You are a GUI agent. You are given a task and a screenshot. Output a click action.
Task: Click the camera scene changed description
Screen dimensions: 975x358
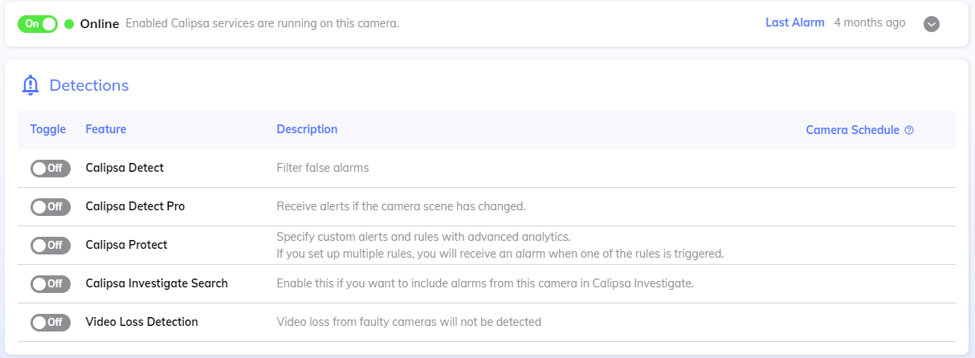[x=401, y=206]
